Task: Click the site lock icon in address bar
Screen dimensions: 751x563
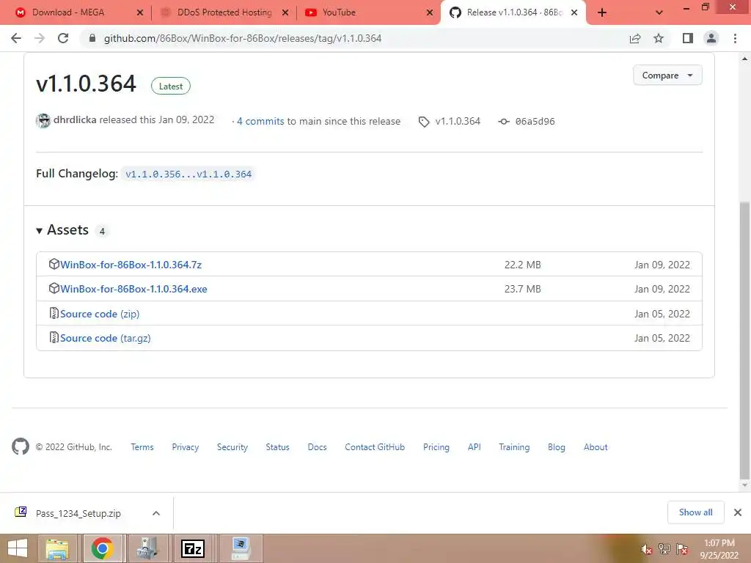Action: click(x=92, y=38)
